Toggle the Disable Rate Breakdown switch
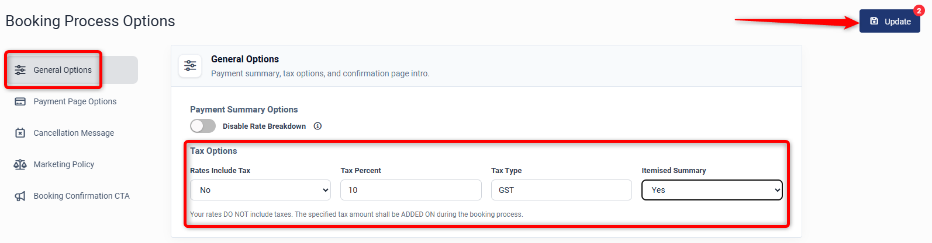 [x=203, y=126]
